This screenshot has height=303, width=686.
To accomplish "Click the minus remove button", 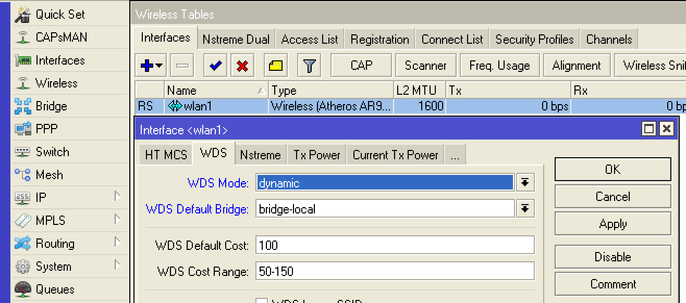I will (x=182, y=66).
